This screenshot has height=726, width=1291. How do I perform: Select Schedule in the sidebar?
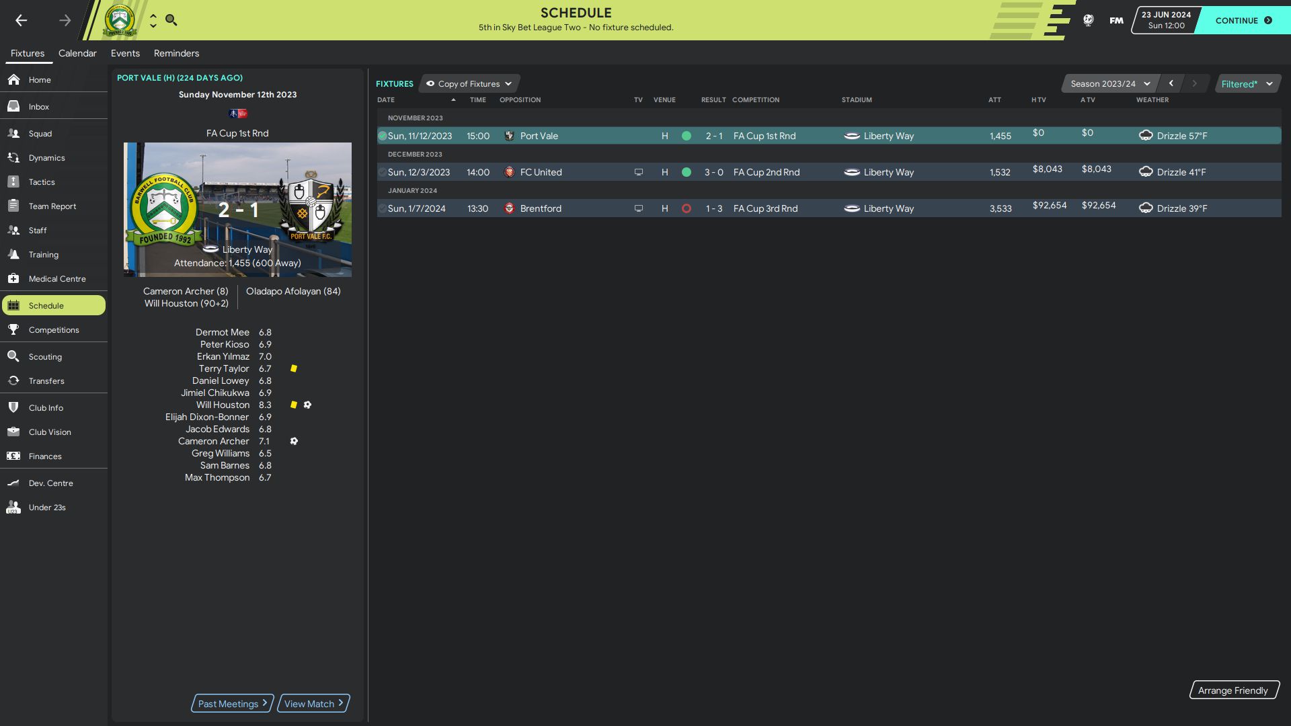pyautogui.click(x=54, y=305)
